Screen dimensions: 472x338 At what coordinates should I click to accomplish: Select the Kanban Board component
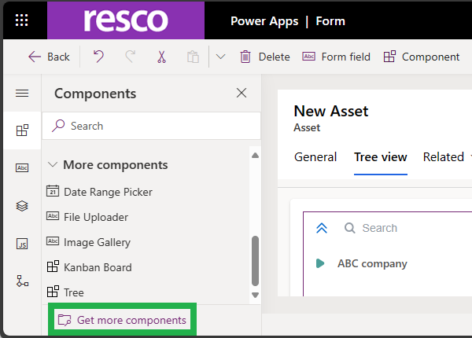pyautogui.click(x=98, y=267)
